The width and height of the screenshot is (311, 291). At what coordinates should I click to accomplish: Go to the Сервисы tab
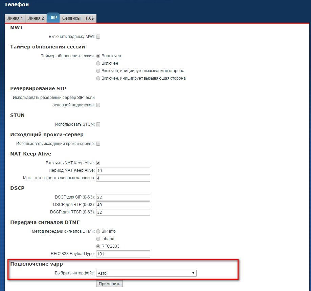point(71,18)
